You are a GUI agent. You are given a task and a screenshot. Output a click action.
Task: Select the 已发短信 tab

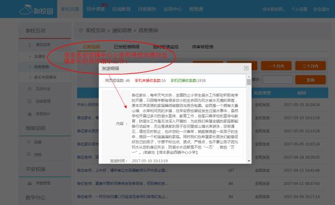[x=92, y=46]
